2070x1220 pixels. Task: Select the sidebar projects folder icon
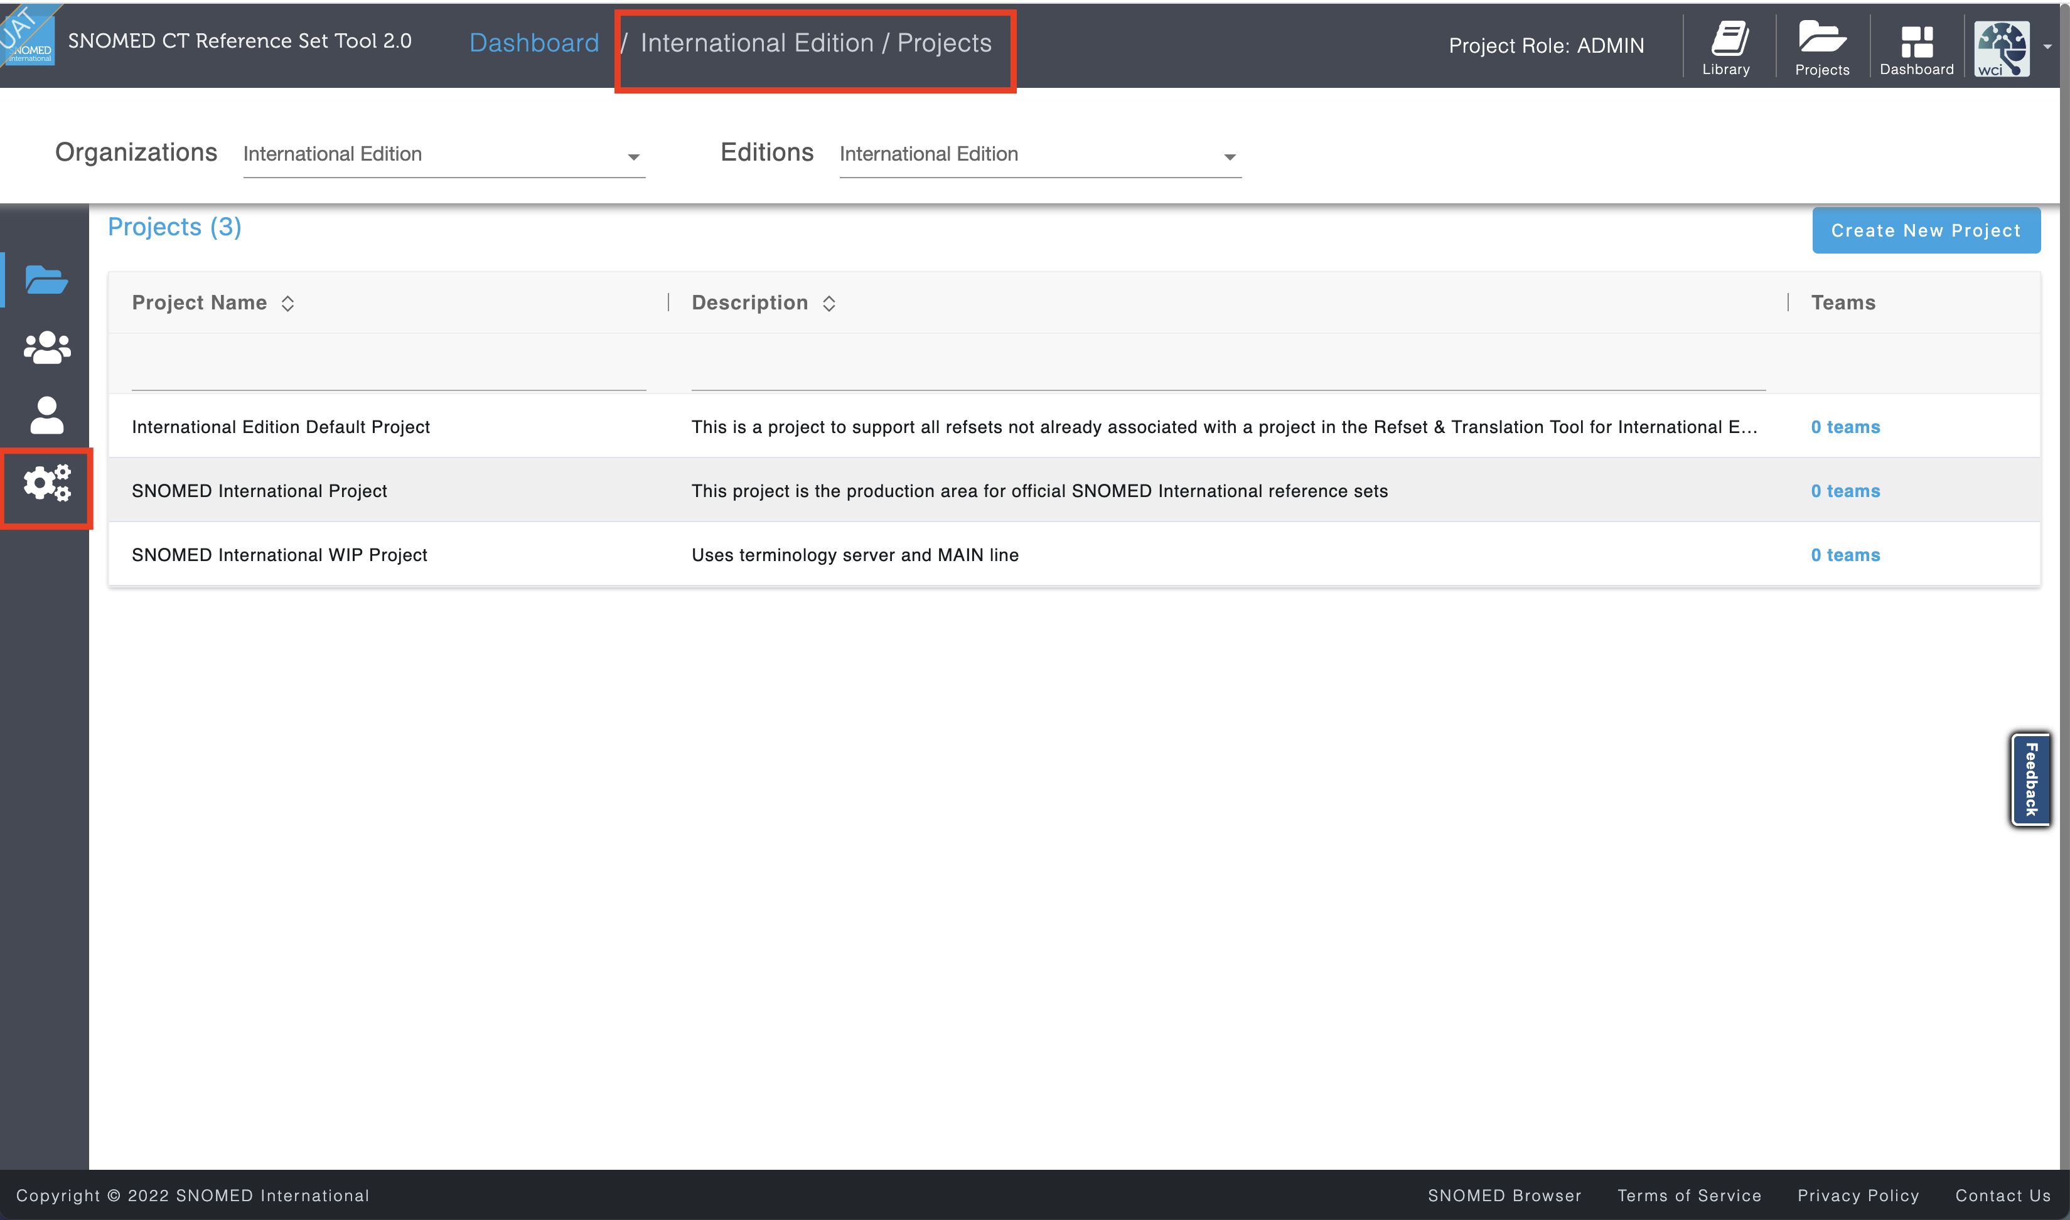46,279
